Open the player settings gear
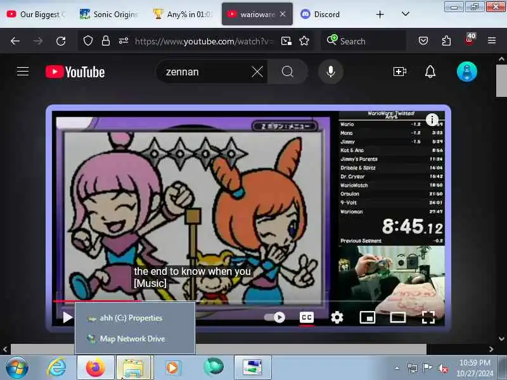 [337, 317]
